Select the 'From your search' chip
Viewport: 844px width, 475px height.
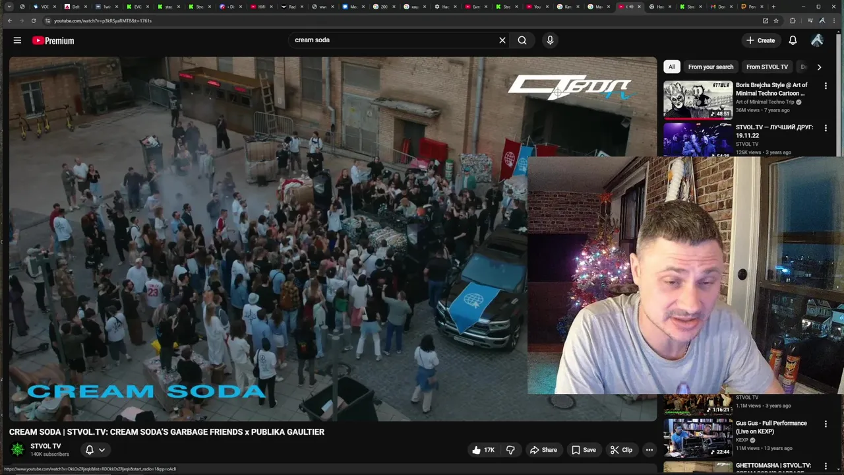pyautogui.click(x=711, y=67)
